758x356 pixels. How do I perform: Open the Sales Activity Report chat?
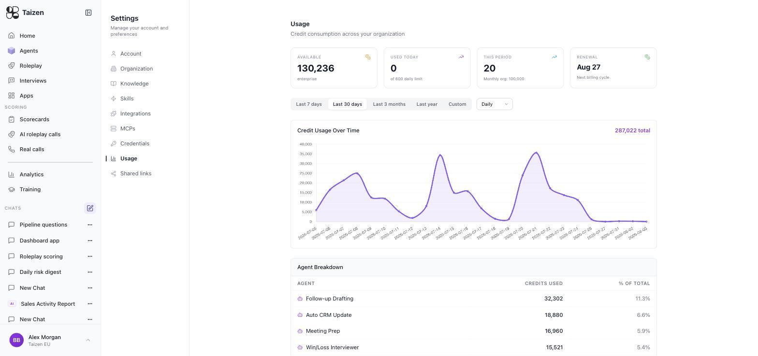[x=48, y=304]
